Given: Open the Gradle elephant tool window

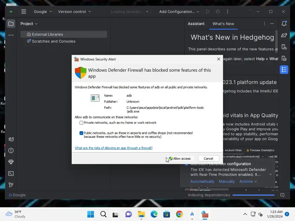Looking at the screenshot, I should point(284,35).
